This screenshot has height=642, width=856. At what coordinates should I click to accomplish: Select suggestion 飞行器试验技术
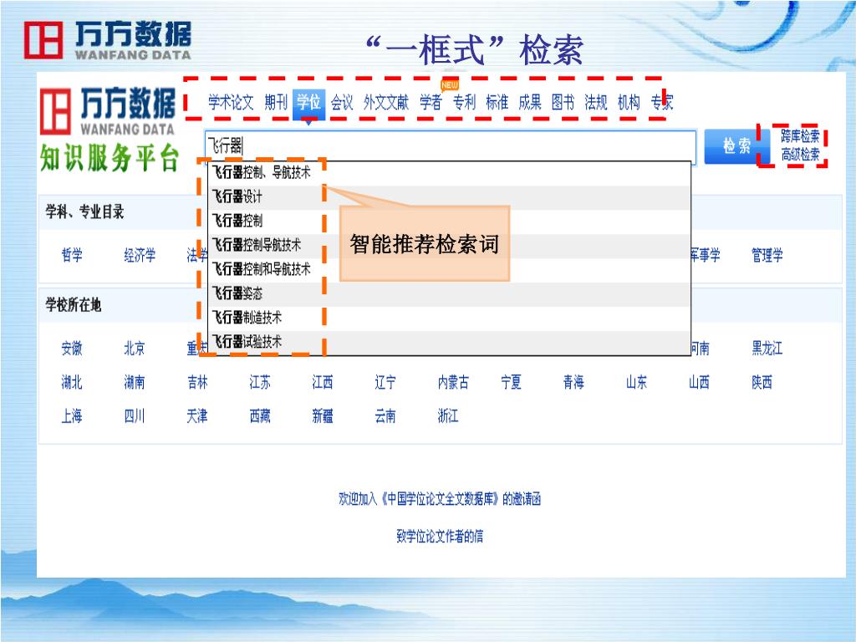(x=449, y=342)
